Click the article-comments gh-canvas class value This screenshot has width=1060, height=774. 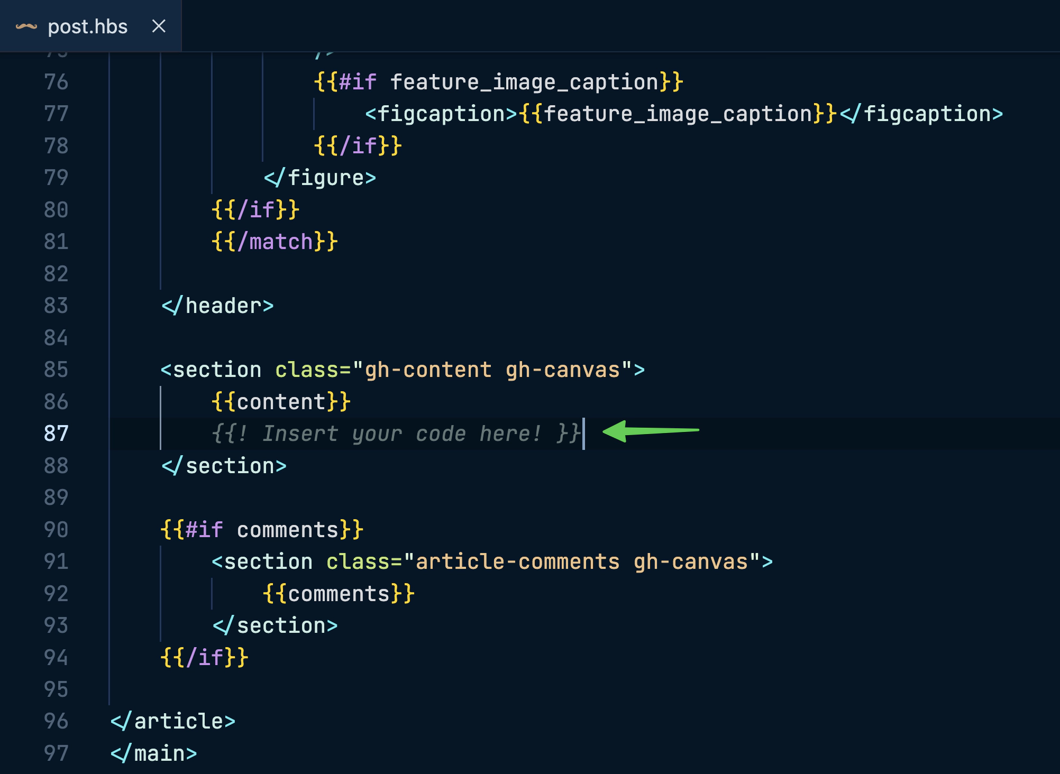pyautogui.click(x=581, y=561)
